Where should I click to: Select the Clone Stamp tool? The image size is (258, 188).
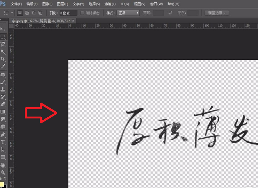(x=3, y=89)
